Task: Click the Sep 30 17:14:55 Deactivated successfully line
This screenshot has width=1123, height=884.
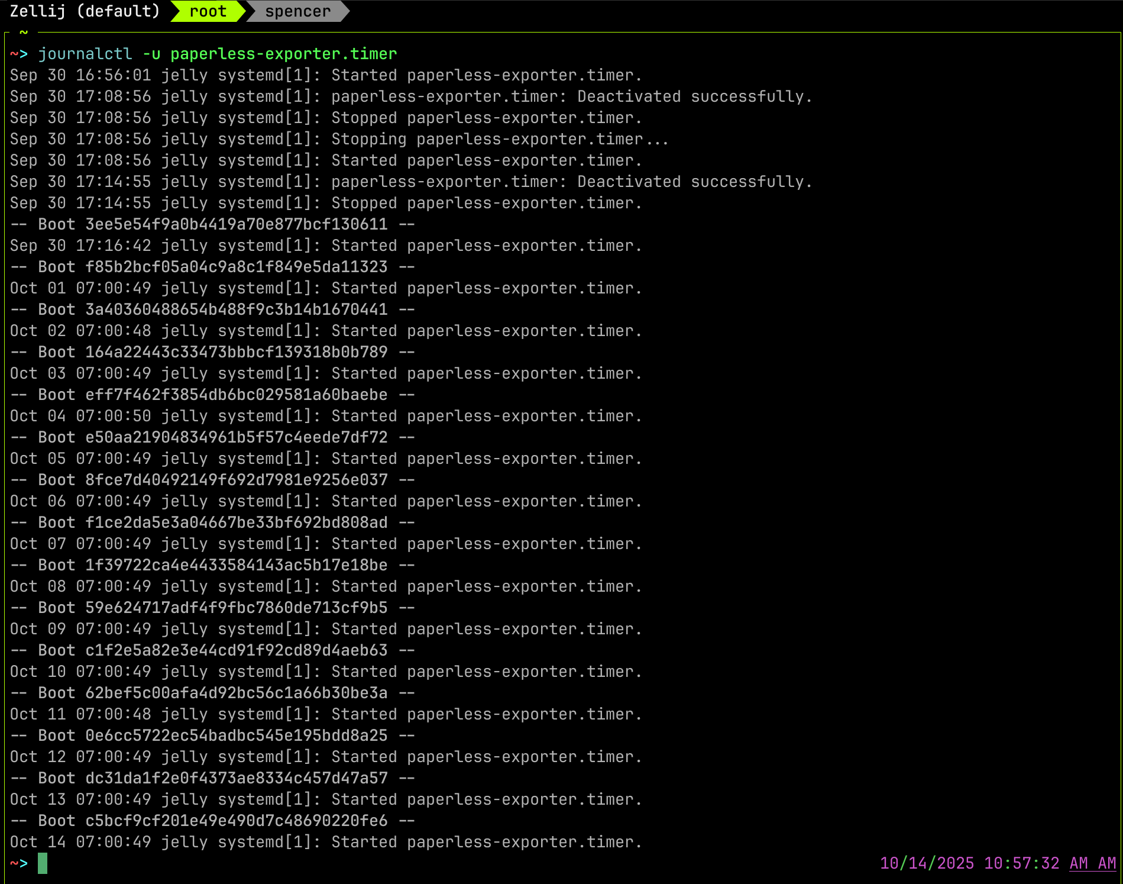Action: tap(411, 182)
